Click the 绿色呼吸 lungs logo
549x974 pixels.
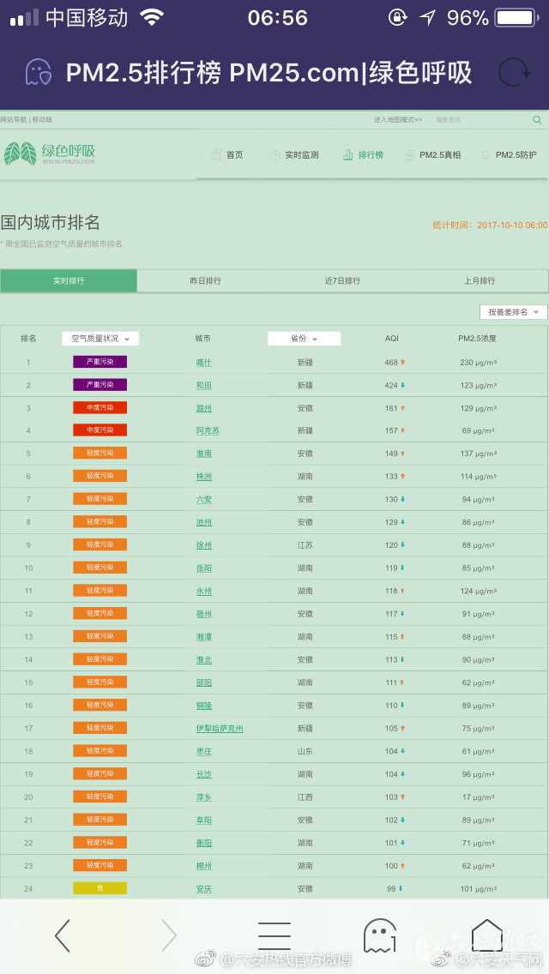[x=50, y=153]
